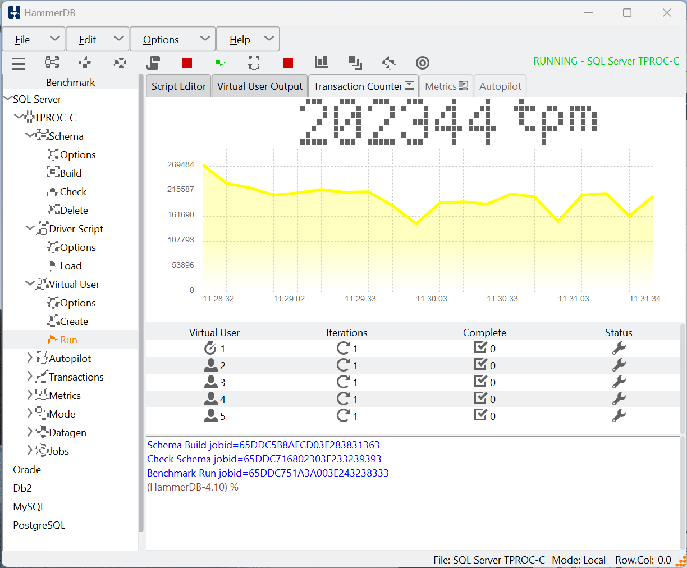687x568 pixels.
Task: Click the iterations icon for user 2
Action: (x=343, y=365)
